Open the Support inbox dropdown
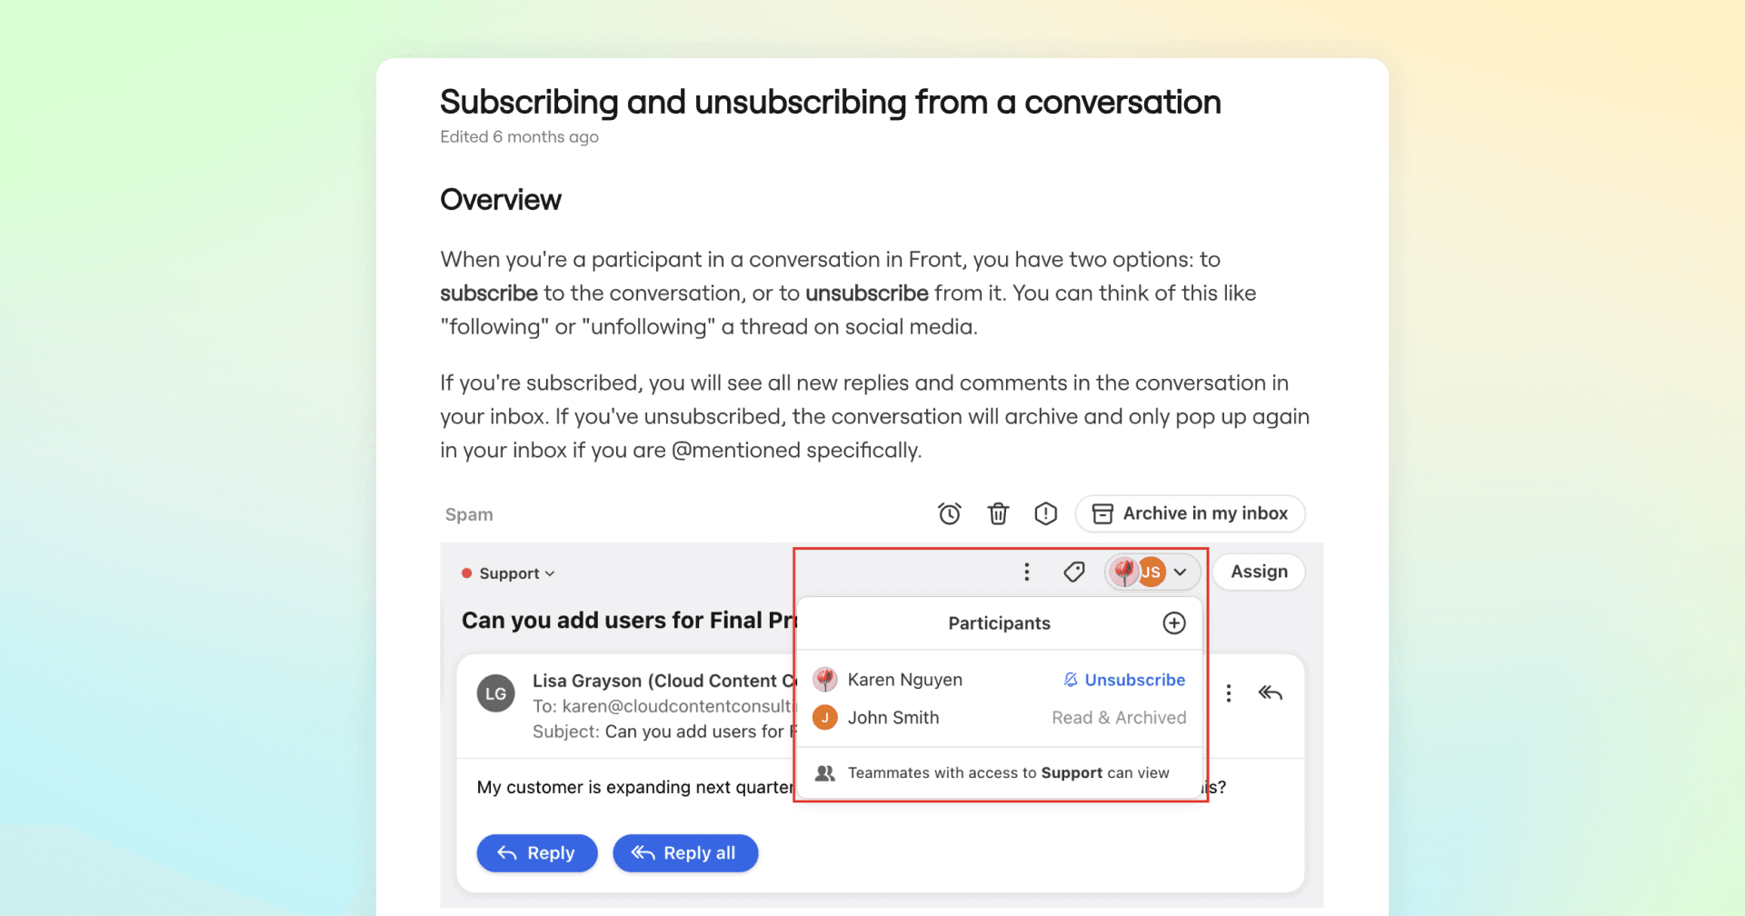This screenshot has height=916, width=1745. click(515, 573)
